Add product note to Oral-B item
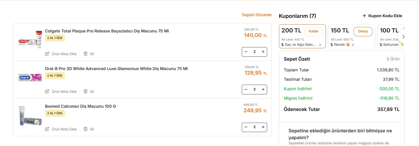The height and width of the screenshot is (146, 419). 61,91
